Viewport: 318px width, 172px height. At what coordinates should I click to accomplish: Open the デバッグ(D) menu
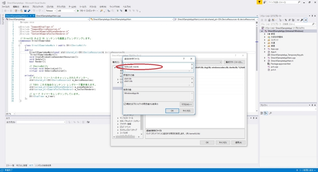click(61, 7)
